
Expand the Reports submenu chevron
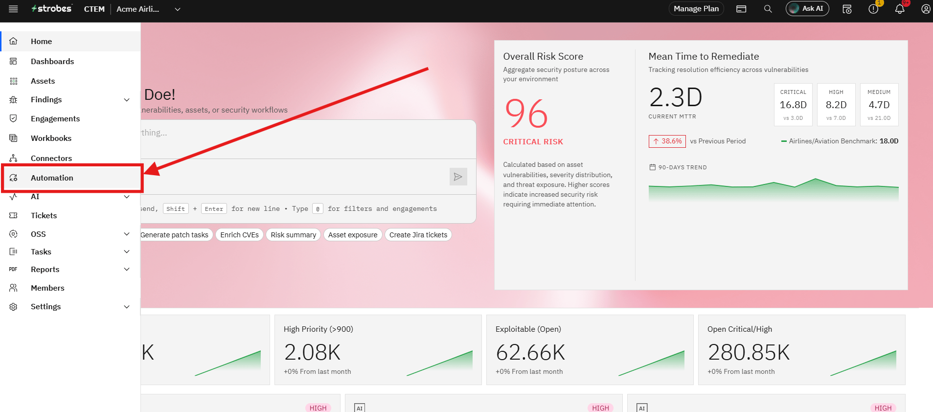click(x=127, y=269)
